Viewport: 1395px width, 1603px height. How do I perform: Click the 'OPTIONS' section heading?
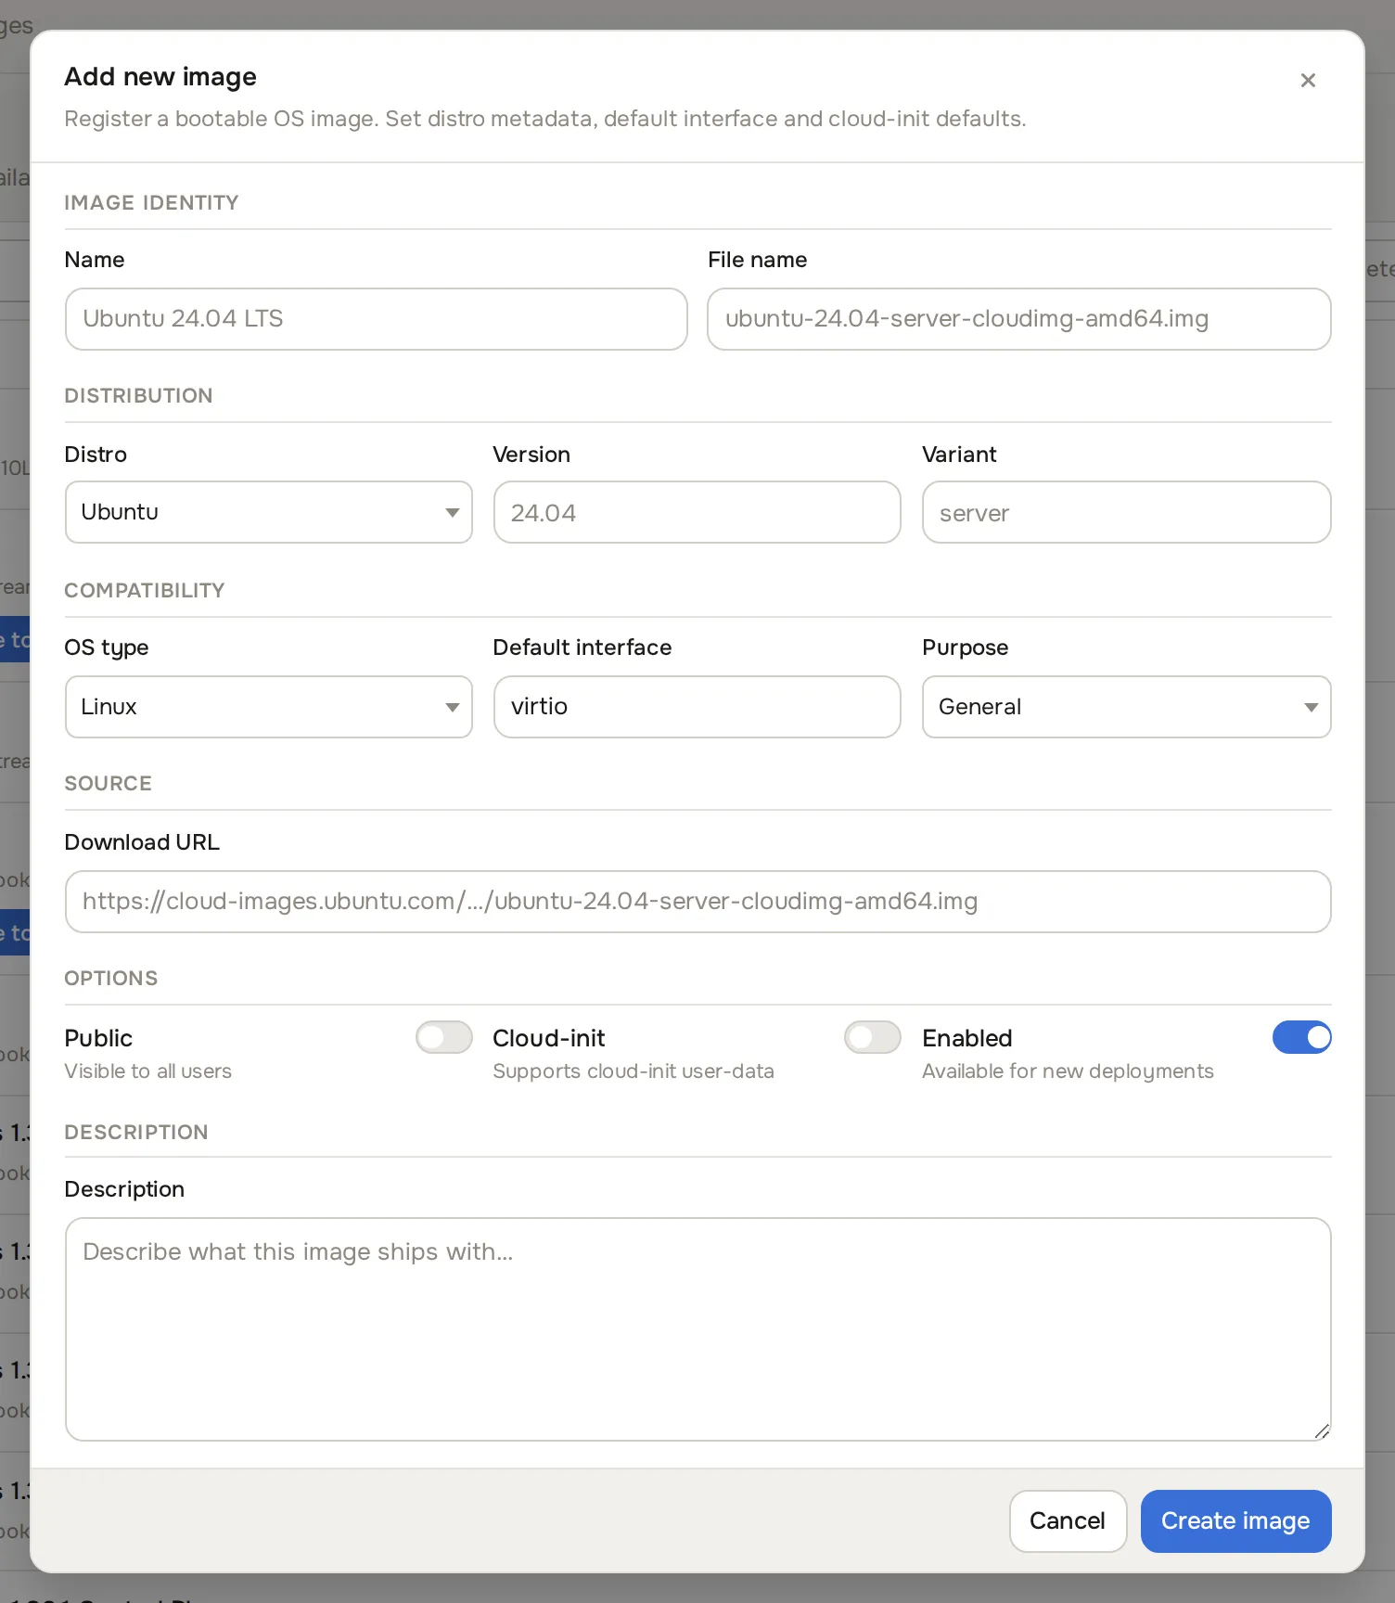pyautogui.click(x=111, y=979)
